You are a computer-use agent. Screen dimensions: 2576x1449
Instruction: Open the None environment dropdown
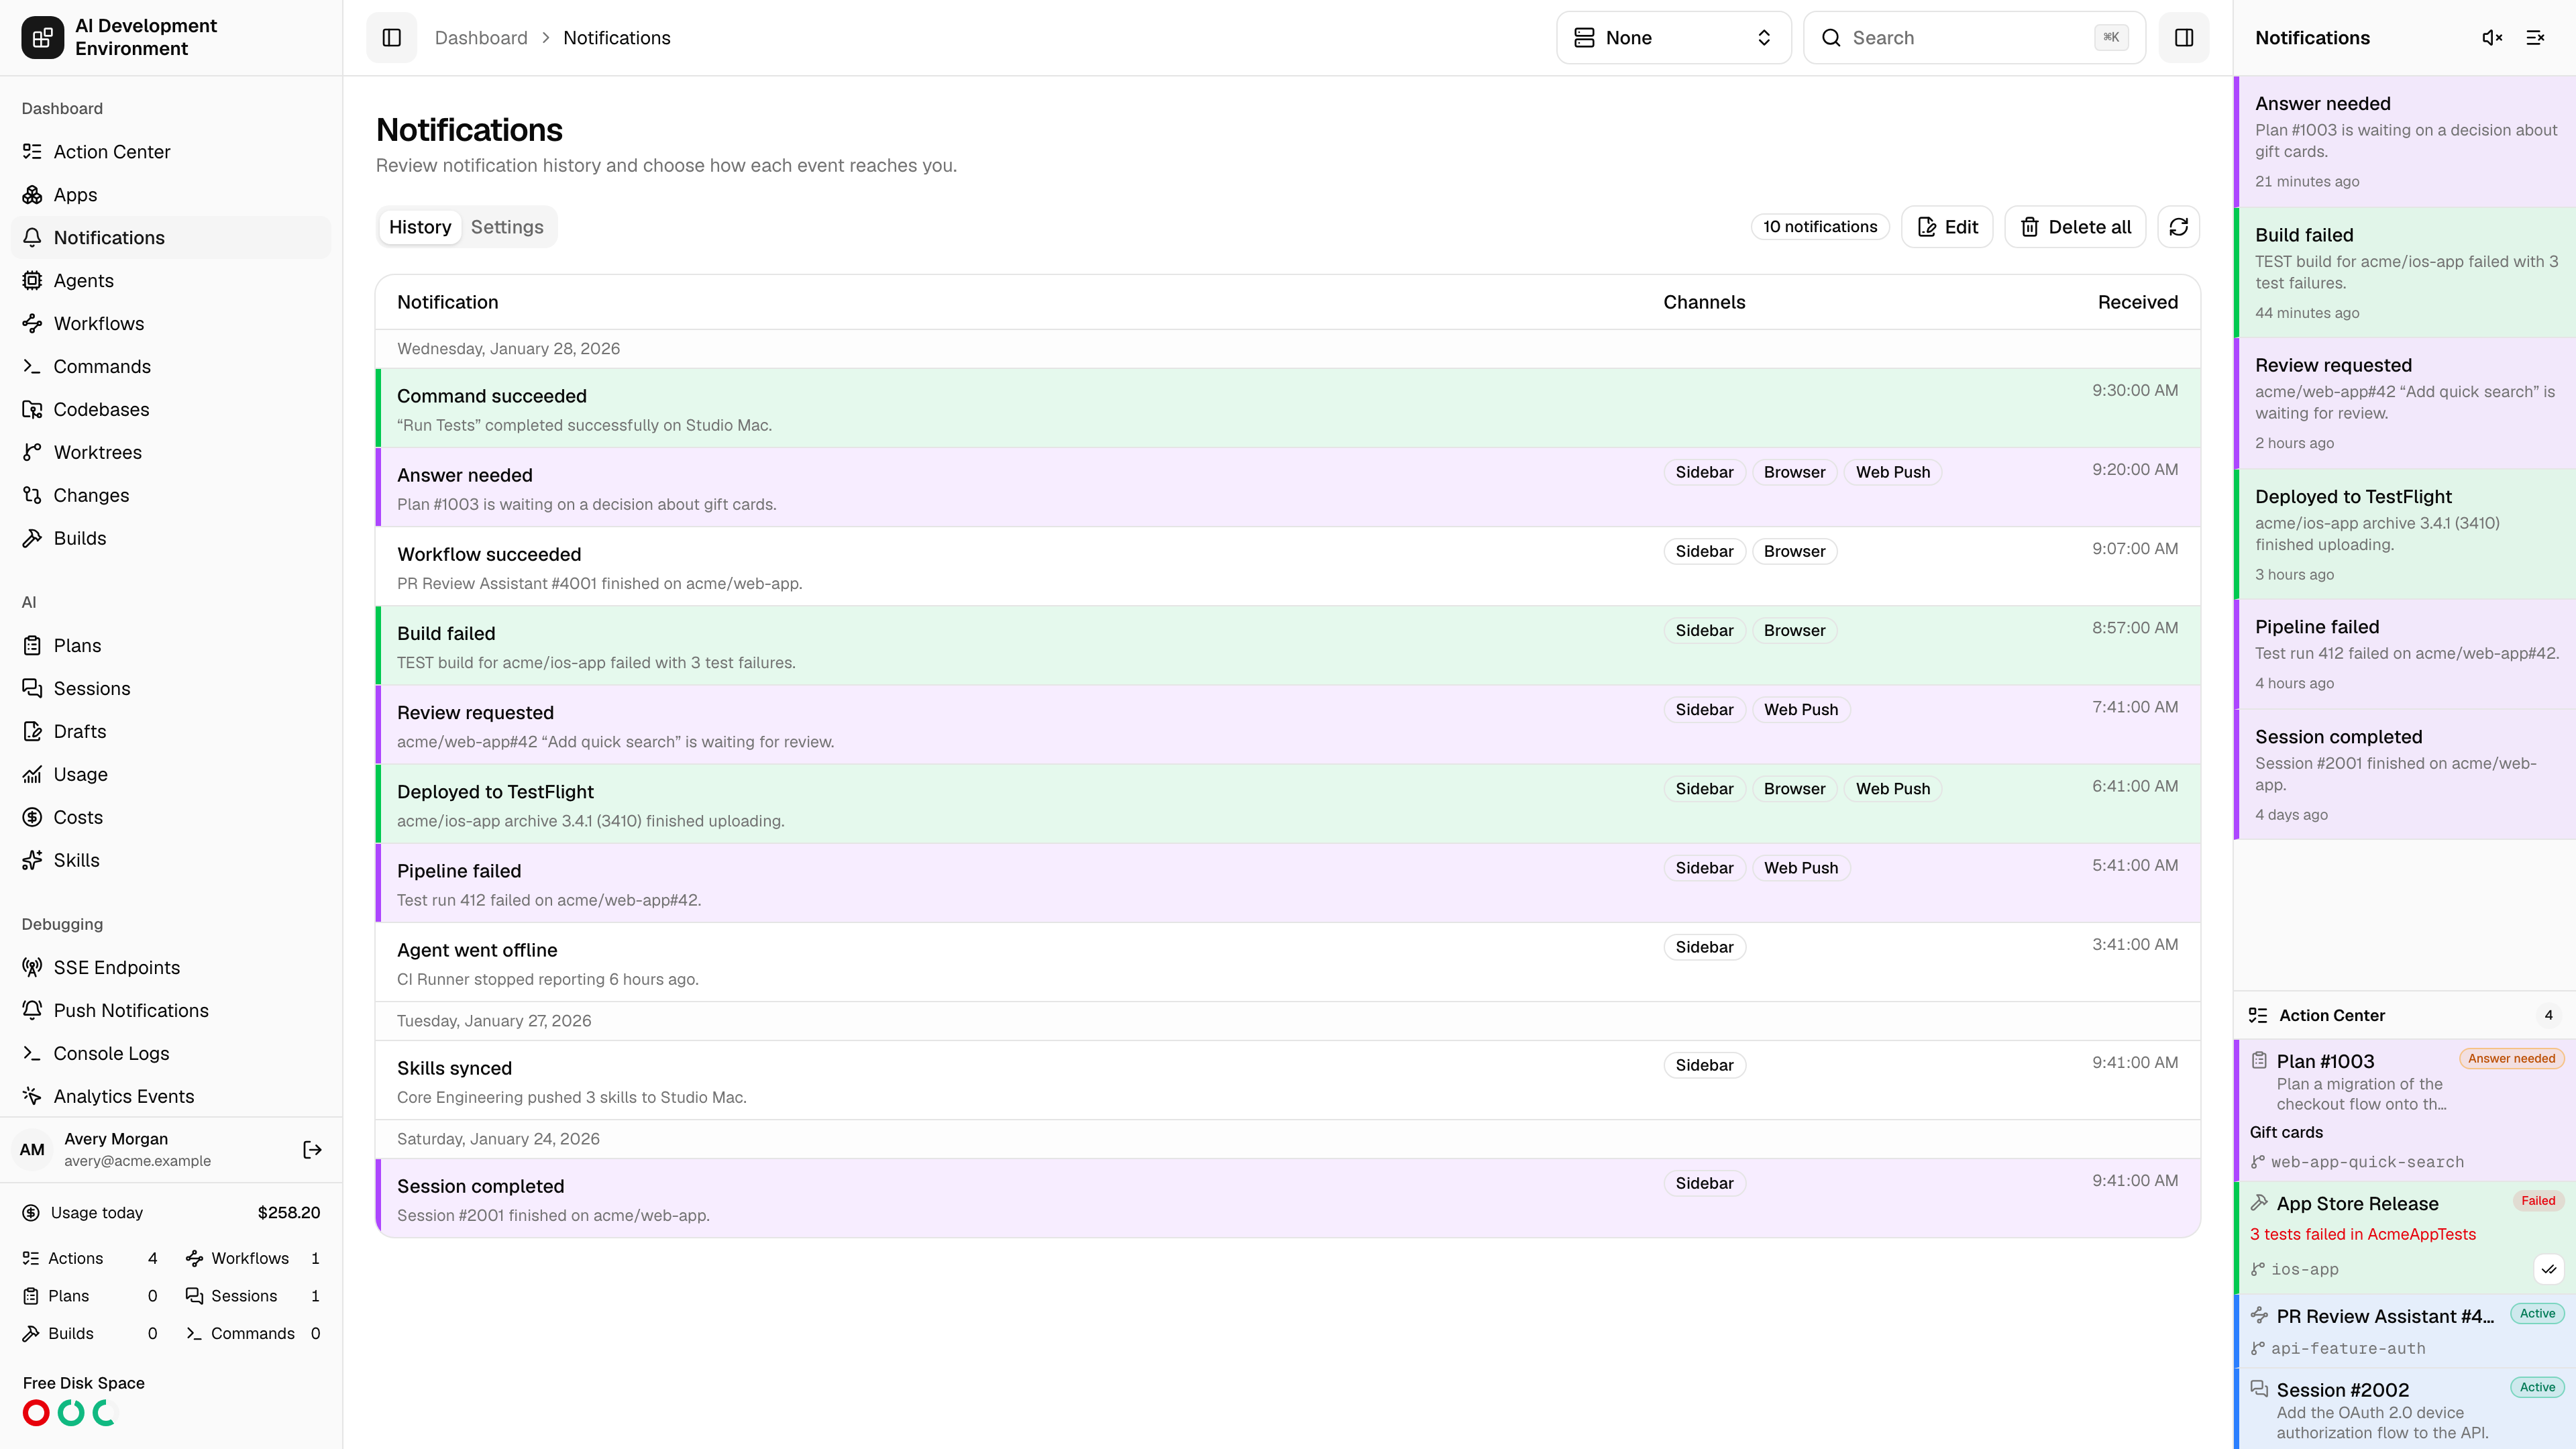[1673, 38]
